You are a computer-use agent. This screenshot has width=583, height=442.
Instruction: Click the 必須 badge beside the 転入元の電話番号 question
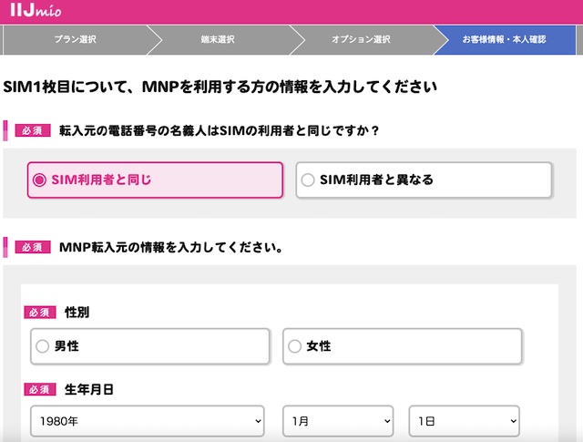[32, 130]
